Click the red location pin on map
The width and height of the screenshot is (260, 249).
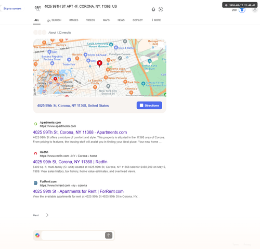click(99, 63)
